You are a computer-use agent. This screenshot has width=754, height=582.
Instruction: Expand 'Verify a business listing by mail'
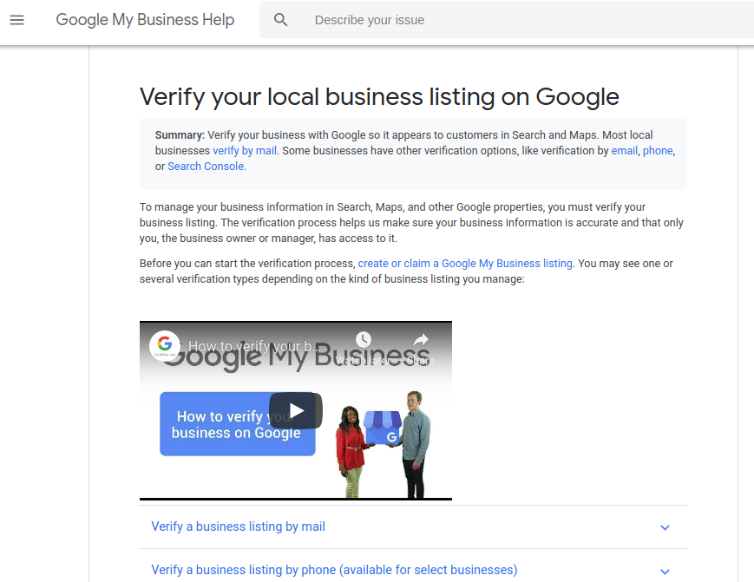click(413, 526)
